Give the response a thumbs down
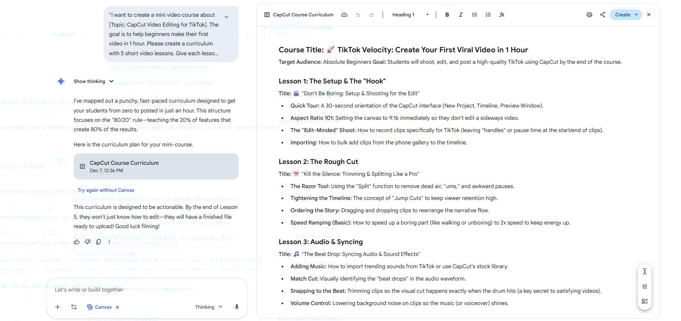 click(88, 242)
